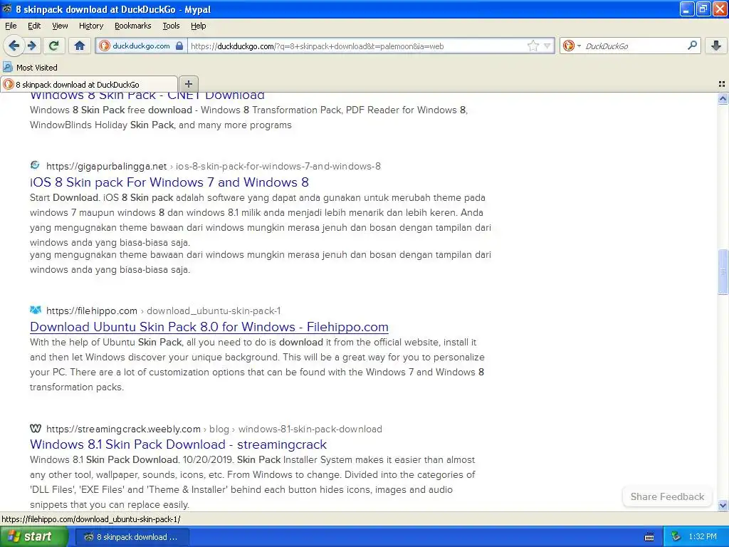Click the system tray icon beside the clock
Screen dimensions: 729x547
(676, 537)
